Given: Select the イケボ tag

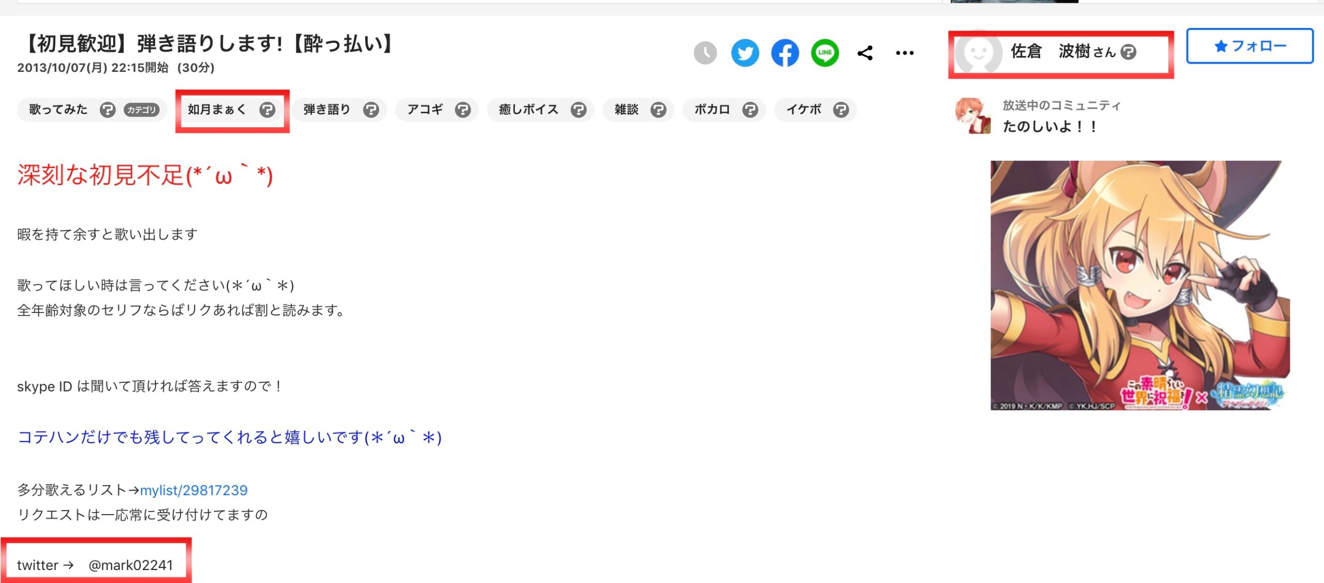Looking at the screenshot, I should 804,110.
